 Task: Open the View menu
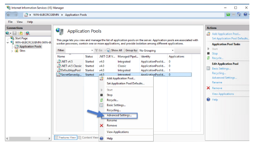(20, 22)
